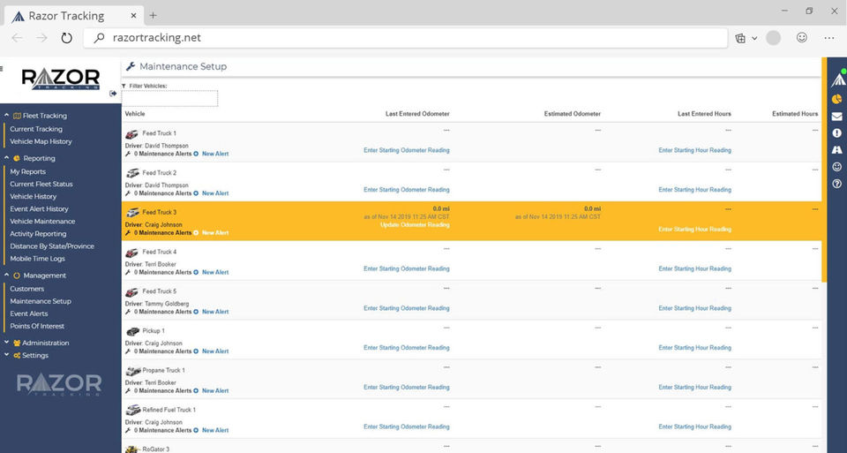This screenshot has width=847, height=453.
Task: Click the smiley face feedback icon
Action: [836, 167]
